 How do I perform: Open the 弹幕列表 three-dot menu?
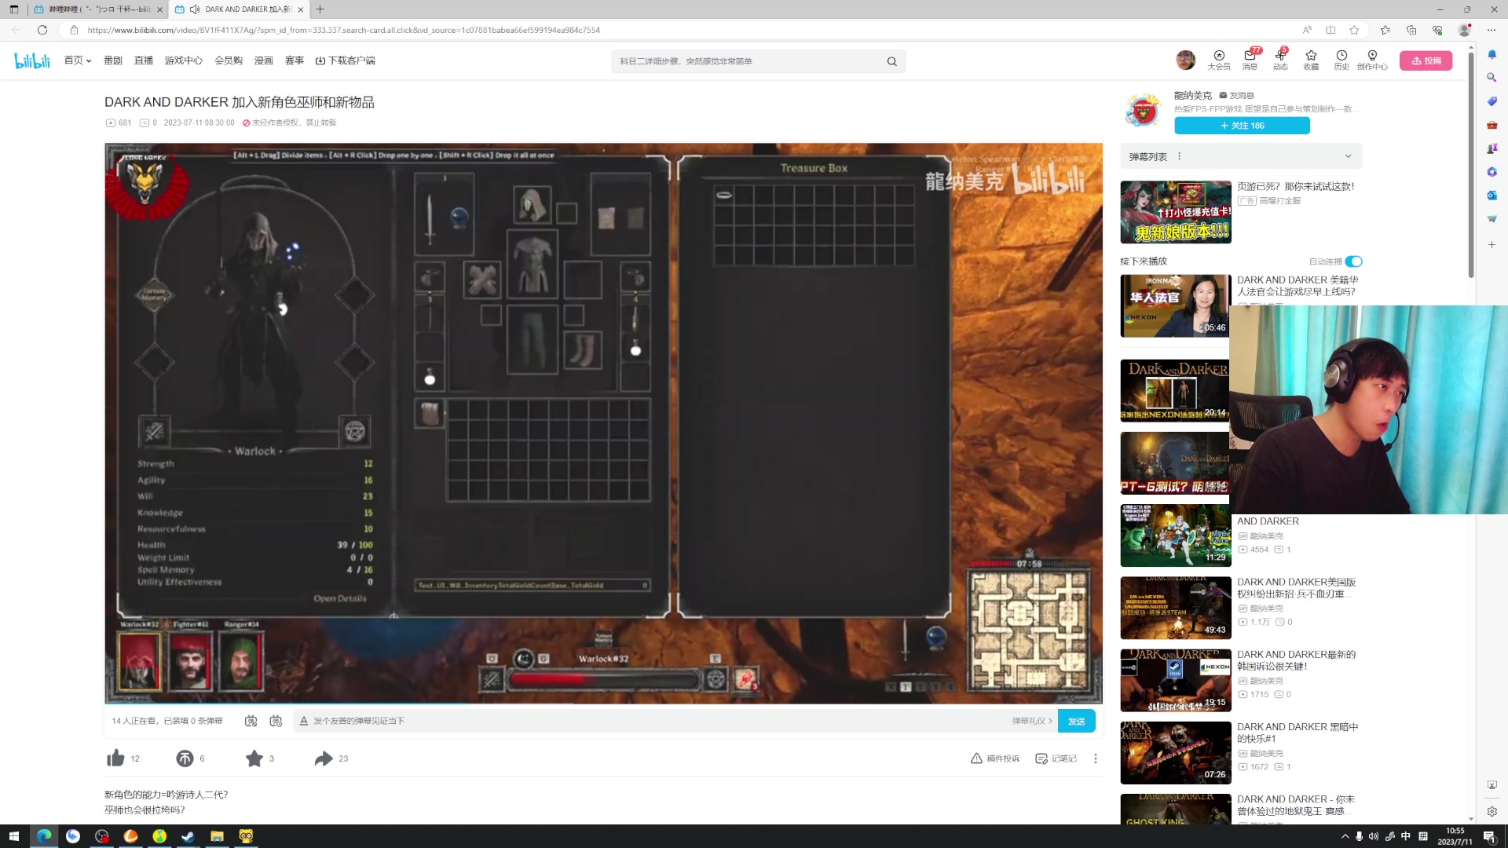point(1179,156)
